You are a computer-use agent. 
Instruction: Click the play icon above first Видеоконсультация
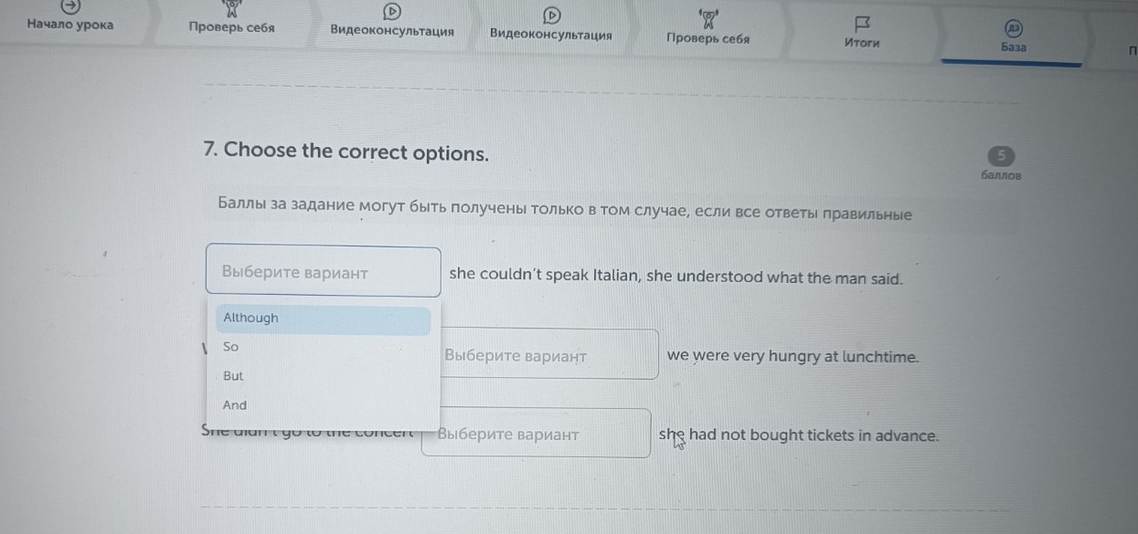coord(392,11)
